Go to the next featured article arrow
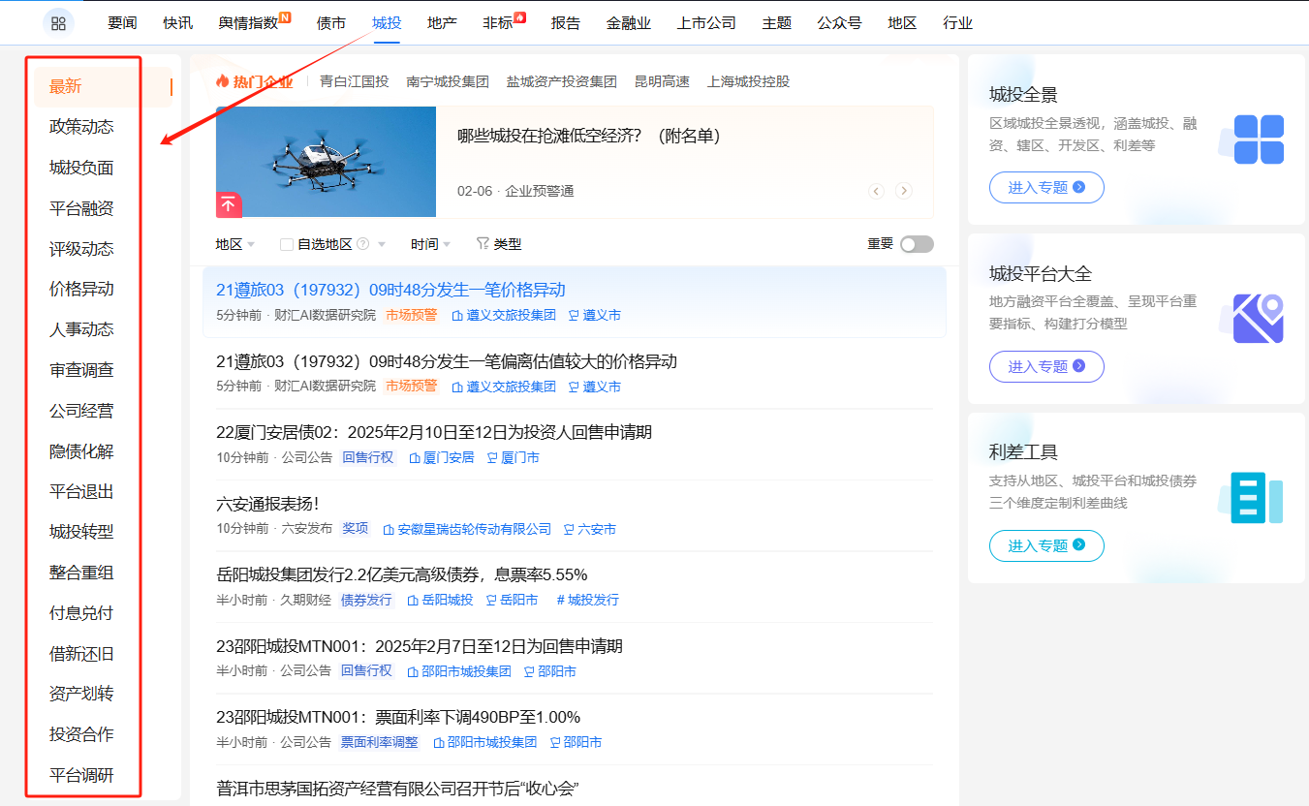The height and width of the screenshot is (806, 1309). (904, 191)
